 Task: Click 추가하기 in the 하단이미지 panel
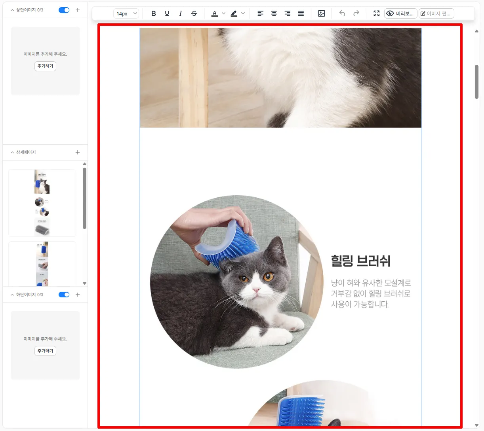pyautogui.click(x=45, y=351)
